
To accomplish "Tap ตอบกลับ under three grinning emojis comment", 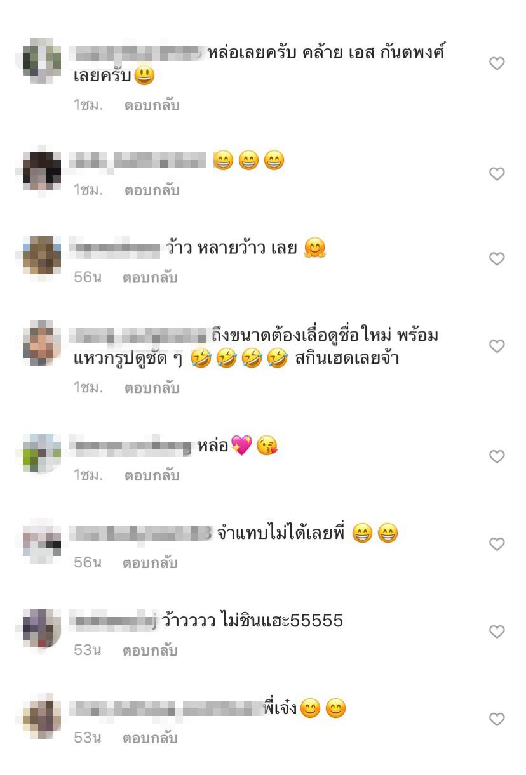I will [x=152, y=190].
